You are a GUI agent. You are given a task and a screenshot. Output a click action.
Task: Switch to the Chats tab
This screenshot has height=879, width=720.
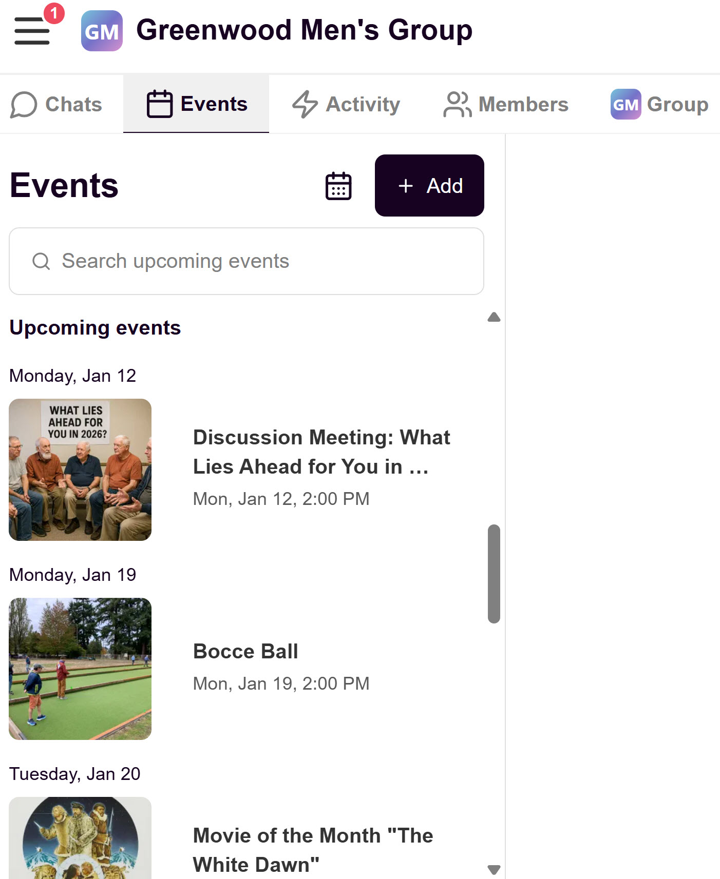56,104
